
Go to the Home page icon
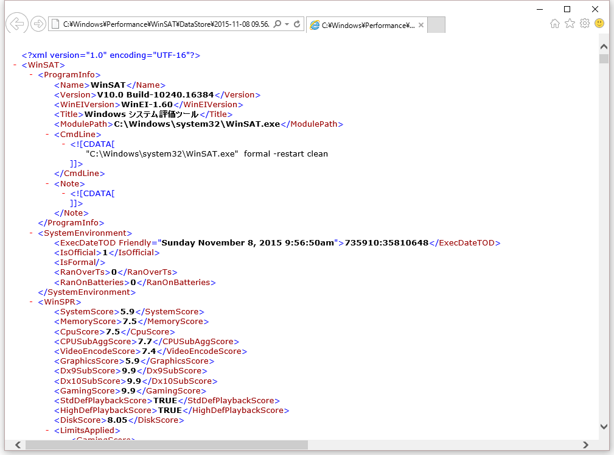point(555,24)
